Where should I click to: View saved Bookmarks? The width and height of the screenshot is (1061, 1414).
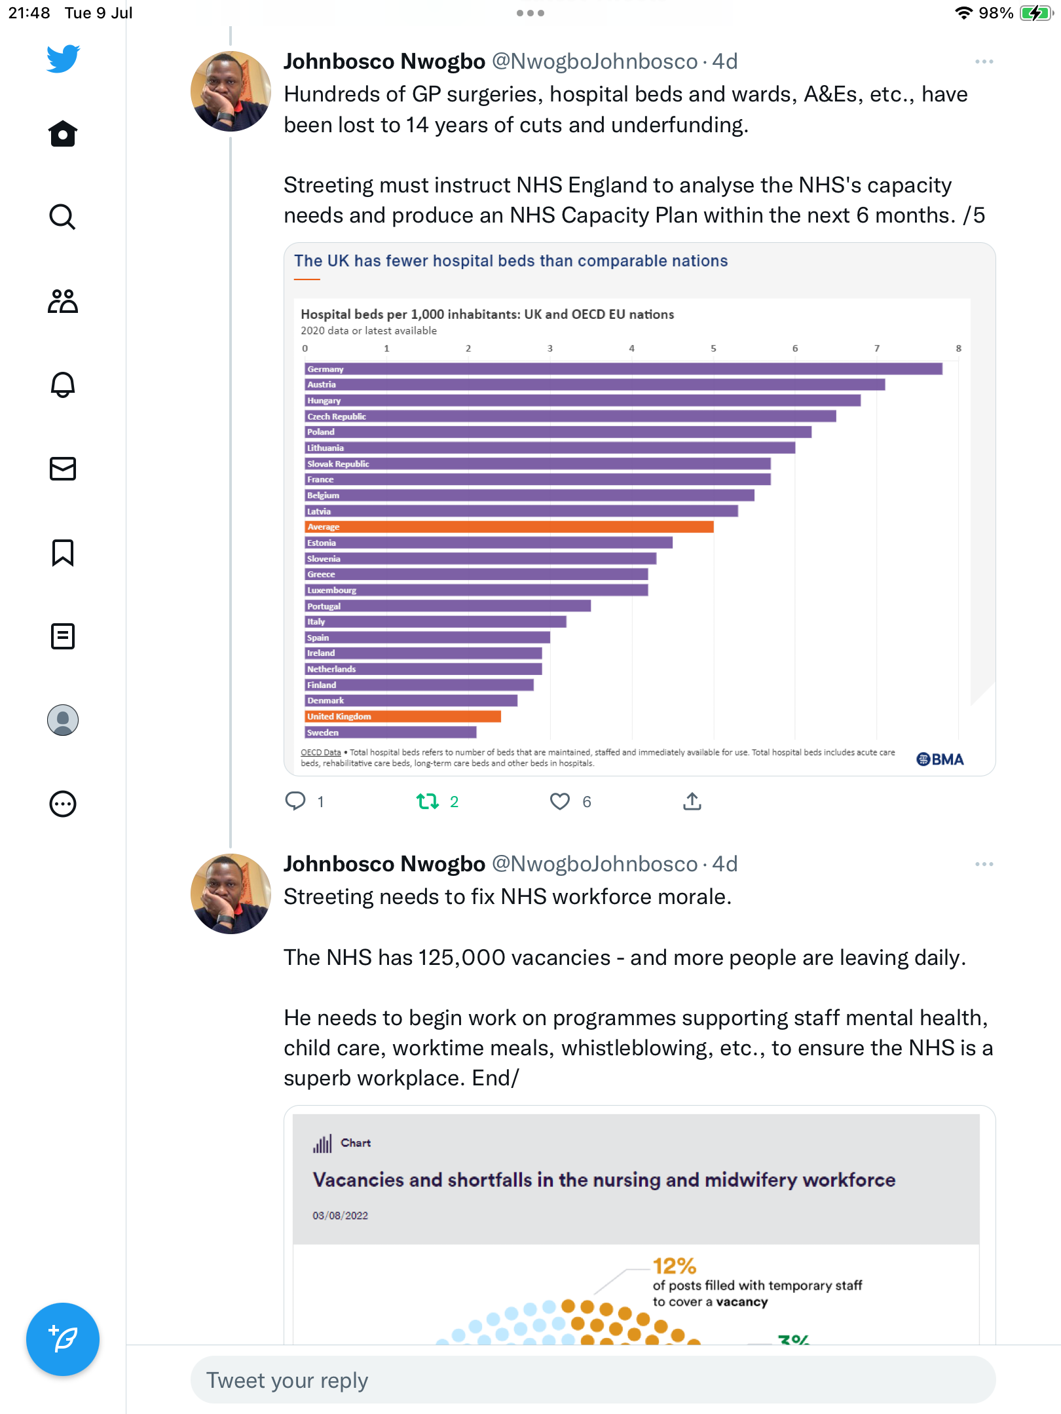click(63, 553)
